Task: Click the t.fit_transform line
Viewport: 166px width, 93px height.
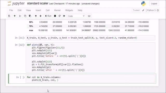Action: click(x=58, y=64)
